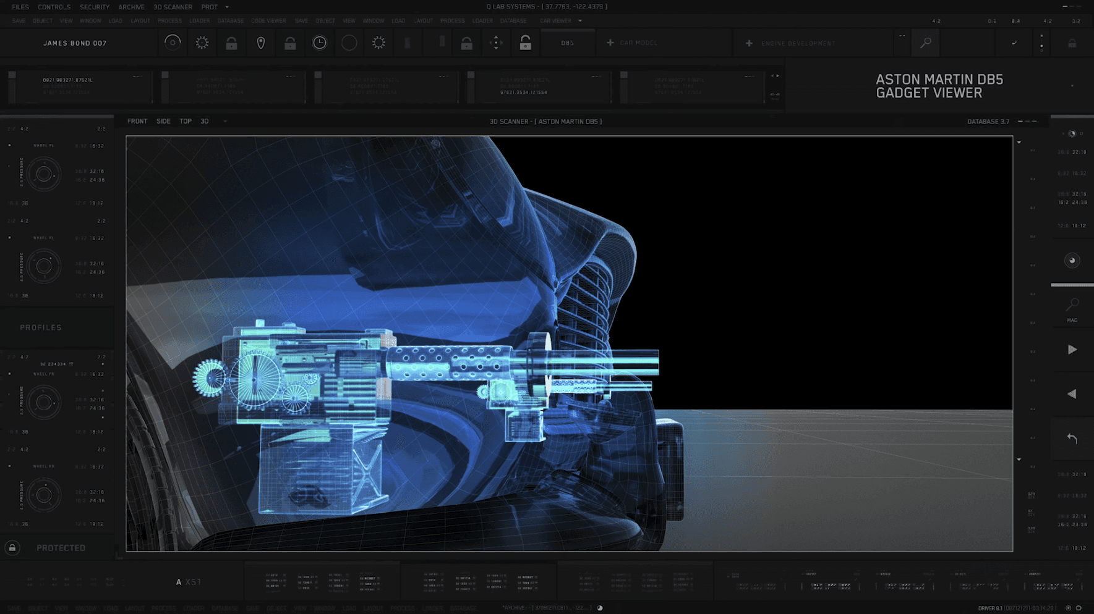Click the first gear icon in toolbar
1094x614 pixels.
click(x=202, y=43)
